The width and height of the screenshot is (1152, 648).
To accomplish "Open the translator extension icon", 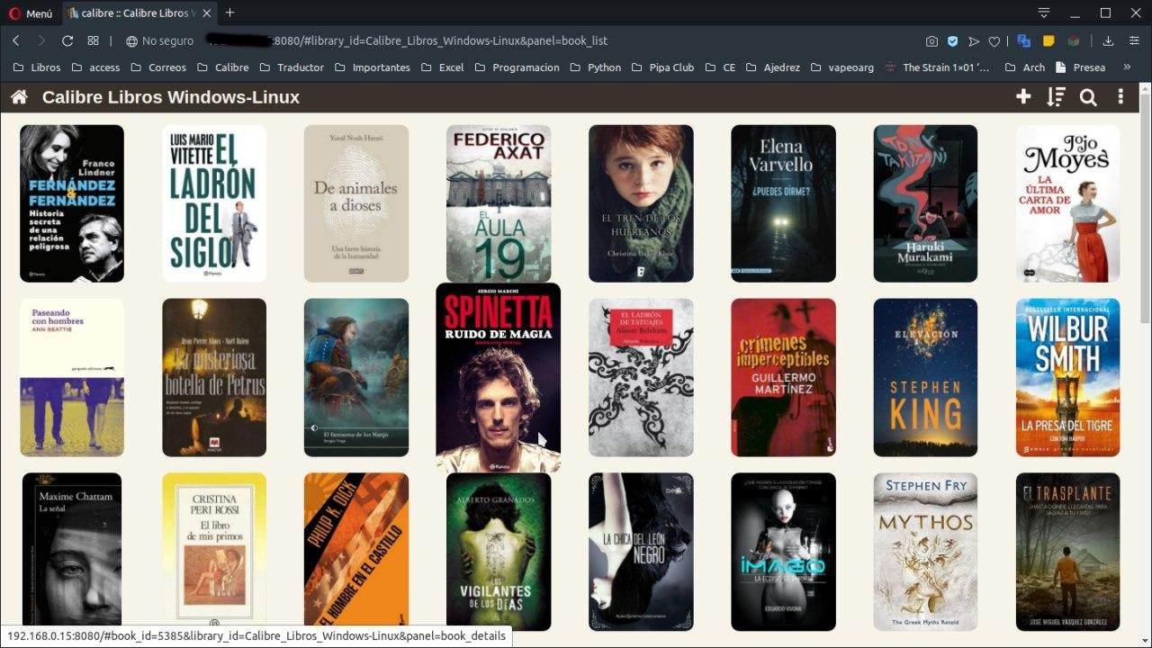I will point(1023,40).
